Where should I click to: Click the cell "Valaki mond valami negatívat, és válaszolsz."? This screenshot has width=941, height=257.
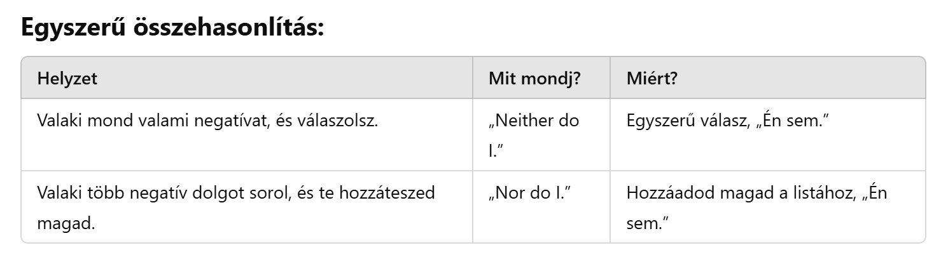(x=207, y=120)
